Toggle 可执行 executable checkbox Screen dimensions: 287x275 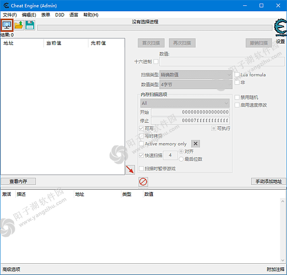[213, 129]
